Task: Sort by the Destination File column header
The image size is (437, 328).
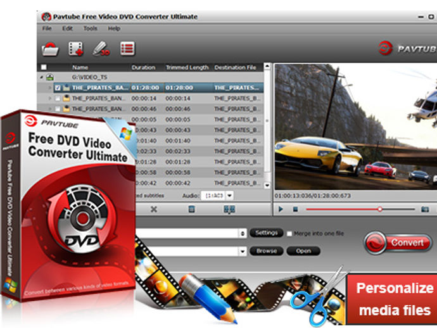Action: tap(235, 68)
